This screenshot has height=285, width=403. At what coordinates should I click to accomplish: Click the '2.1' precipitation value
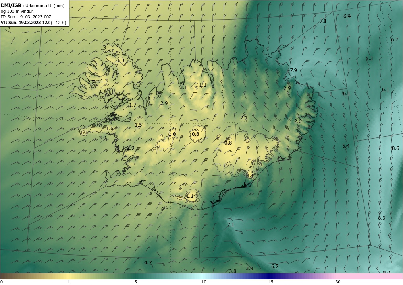coord(244,118)
